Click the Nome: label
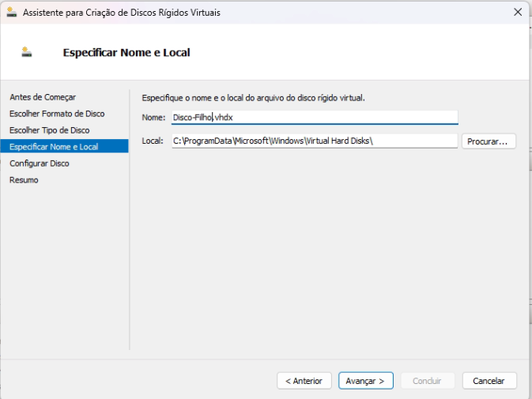Screen dimensions: 532x399 point(153,117)
